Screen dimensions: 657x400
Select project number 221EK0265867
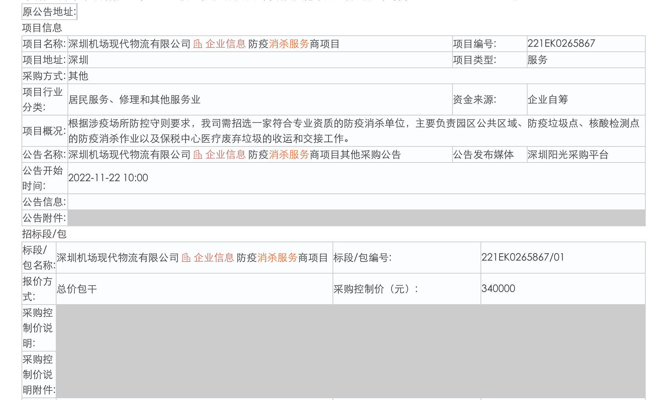561,44
